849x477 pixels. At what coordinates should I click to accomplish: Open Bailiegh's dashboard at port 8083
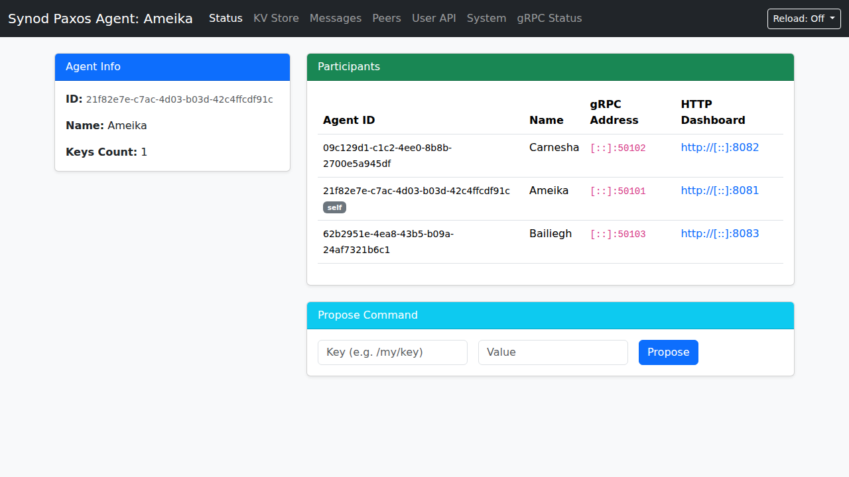click(720, 233)
